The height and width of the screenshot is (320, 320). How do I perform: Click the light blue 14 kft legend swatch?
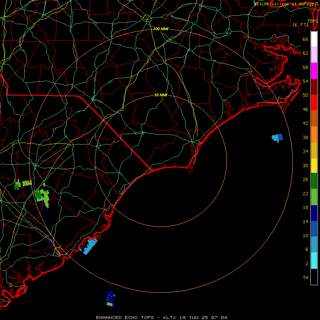[x=314, y=245]
